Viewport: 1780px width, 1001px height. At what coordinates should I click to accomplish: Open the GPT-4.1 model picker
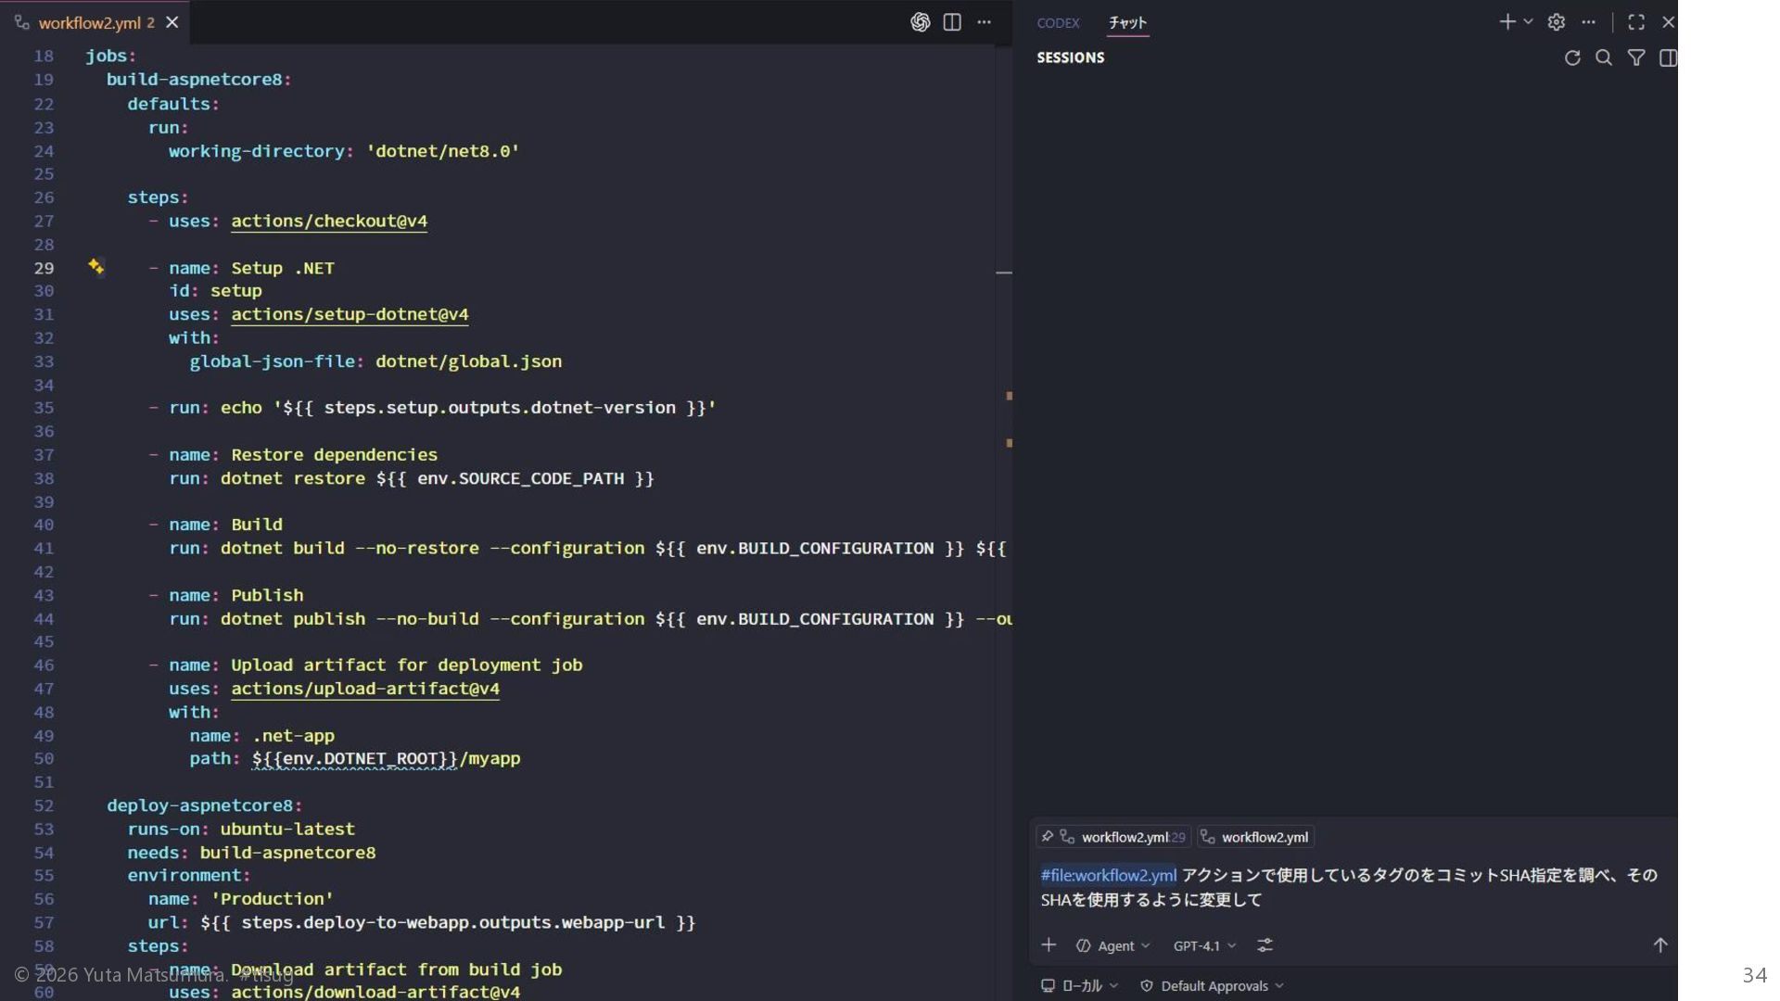click(1204, 945)
